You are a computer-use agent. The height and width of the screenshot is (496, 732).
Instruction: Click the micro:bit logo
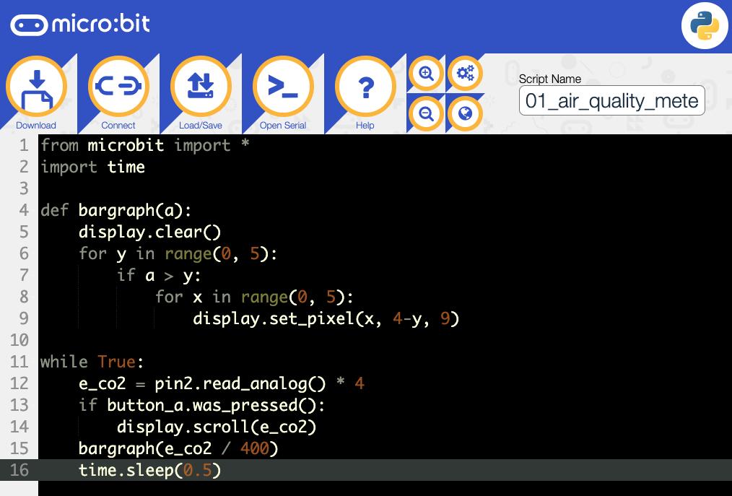pos(80,25)
